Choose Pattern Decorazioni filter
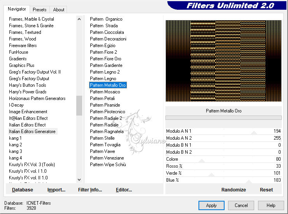The image size is (288, 214). [108, 39]
